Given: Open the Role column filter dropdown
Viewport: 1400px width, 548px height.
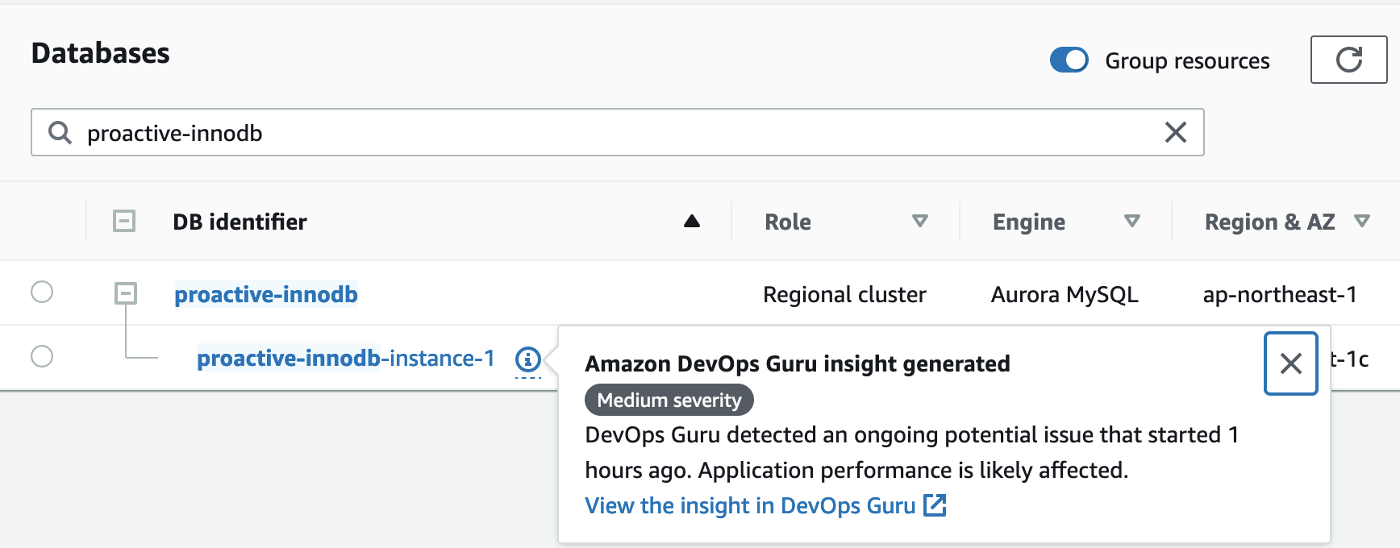Looking at the screenshot, I should [x=919, y=221].
